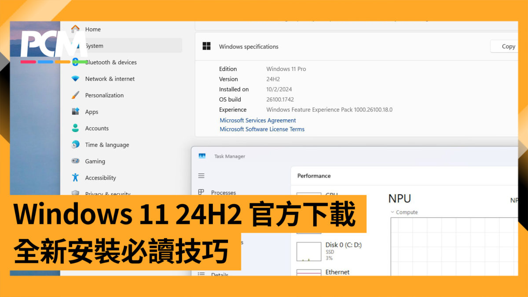The height and width of the screenshot is (297, 528).
Task: Select Home in the Settings sidebar
Action: 93,29
